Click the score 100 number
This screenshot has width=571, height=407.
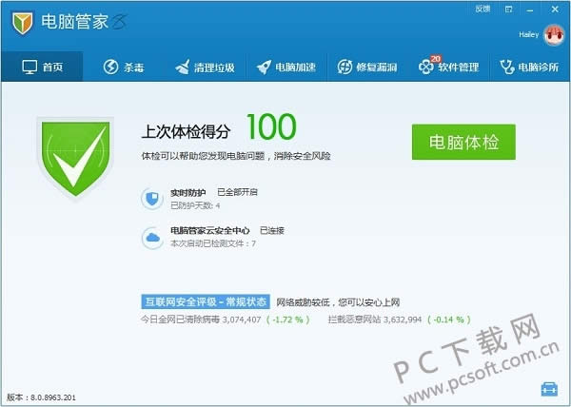click(x=271, y=126)
